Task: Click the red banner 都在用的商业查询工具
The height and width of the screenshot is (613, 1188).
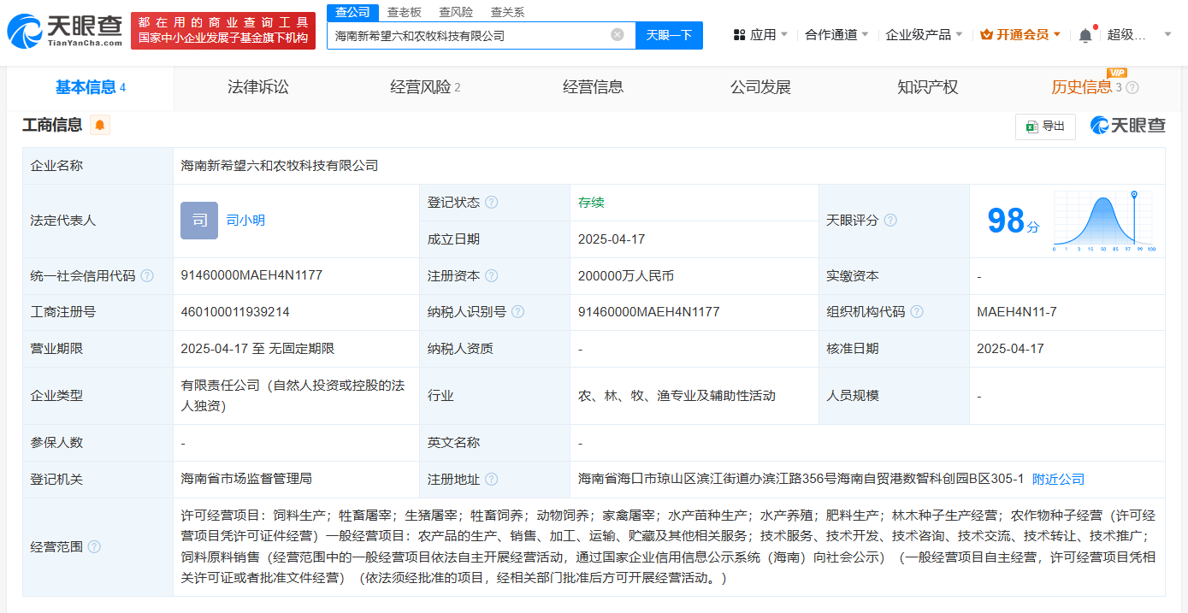Action: tap(223, 30)
